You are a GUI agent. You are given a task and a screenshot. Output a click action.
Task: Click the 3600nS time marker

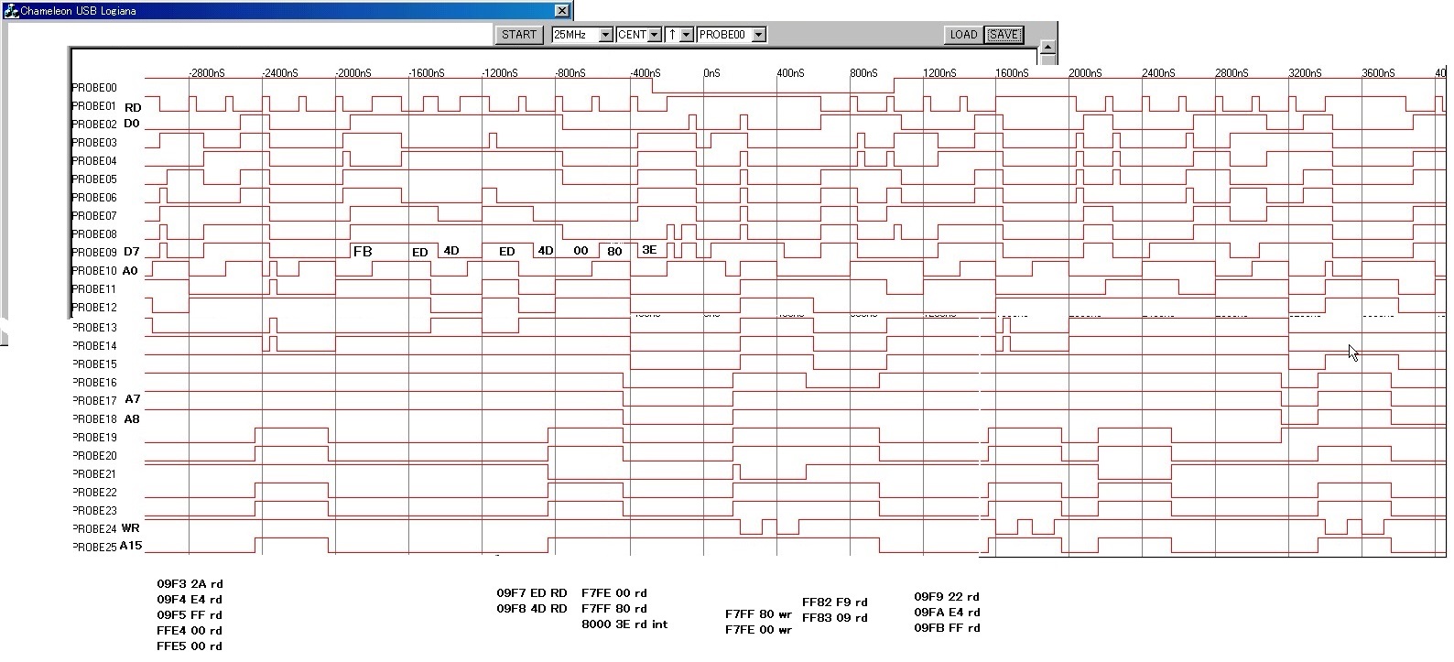[x=1378, y=73]
